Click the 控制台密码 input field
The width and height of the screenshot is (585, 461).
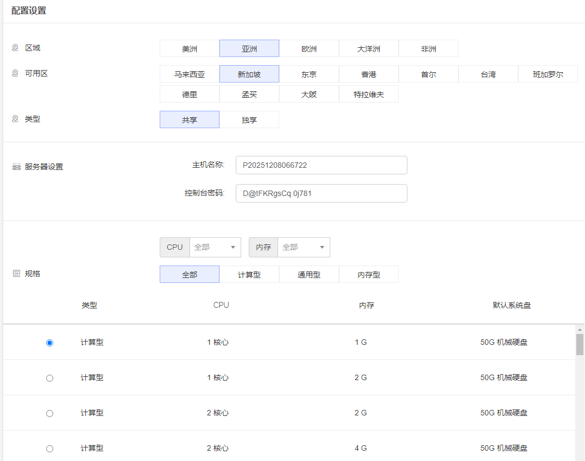(321, 193)
